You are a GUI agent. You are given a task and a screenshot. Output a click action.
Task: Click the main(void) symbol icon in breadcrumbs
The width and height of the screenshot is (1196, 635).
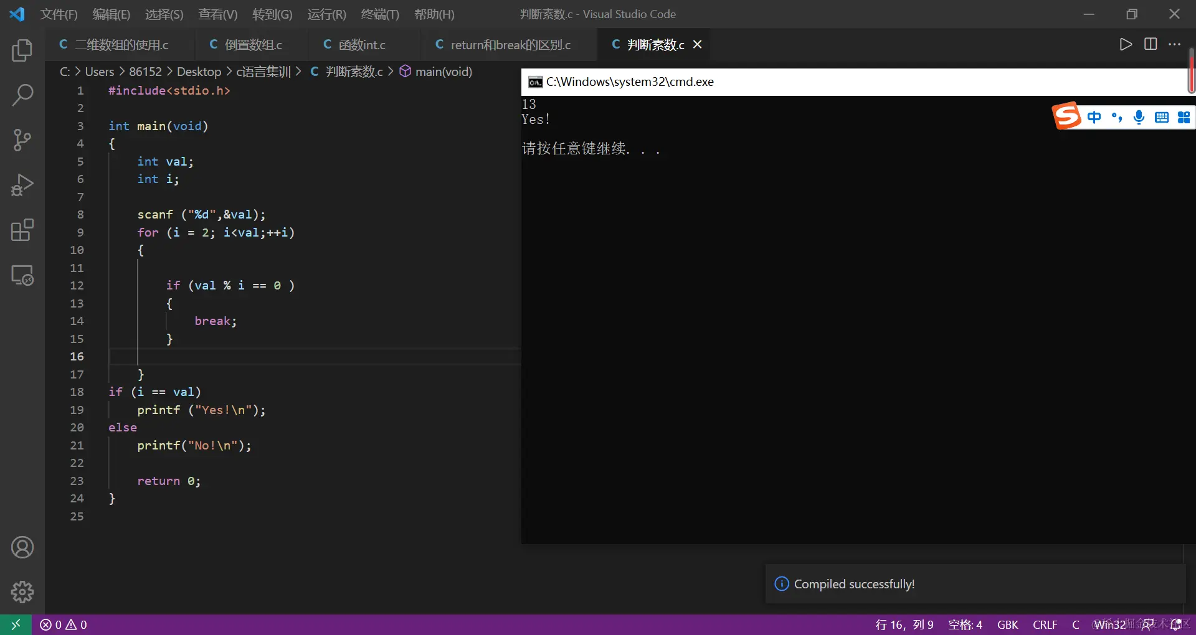coord(405,72)
